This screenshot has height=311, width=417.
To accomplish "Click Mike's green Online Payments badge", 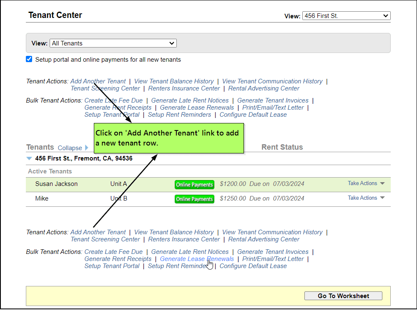I will 194,199.
